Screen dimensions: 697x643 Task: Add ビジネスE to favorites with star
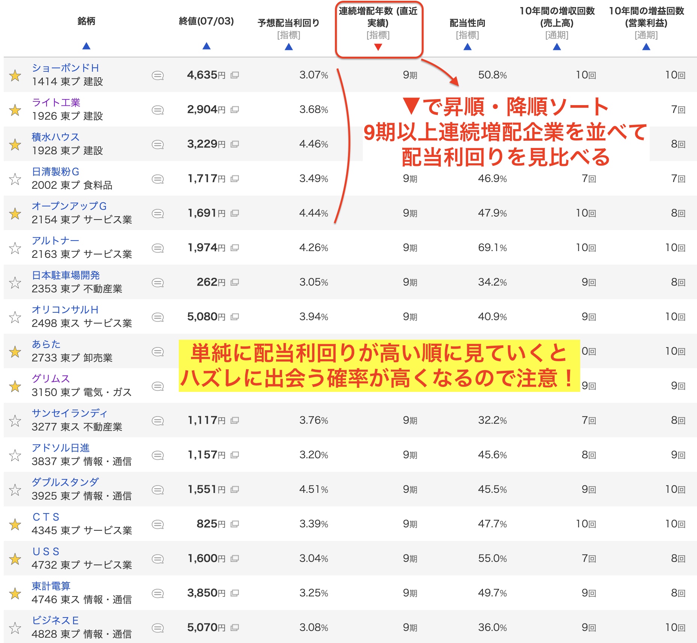click(x=15, y=628)
